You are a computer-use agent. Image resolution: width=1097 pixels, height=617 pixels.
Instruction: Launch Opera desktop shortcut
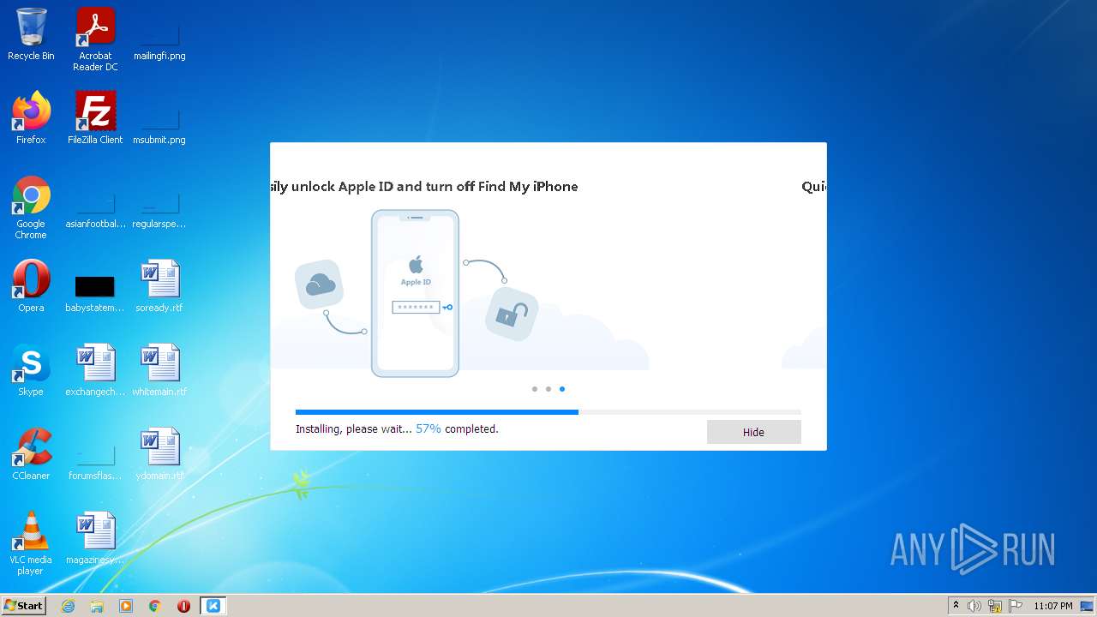click(31, 286)
